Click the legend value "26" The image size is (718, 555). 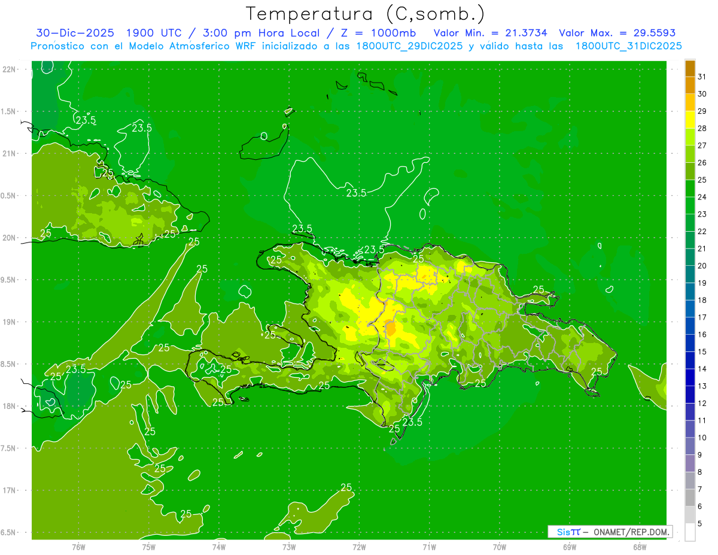702,163
